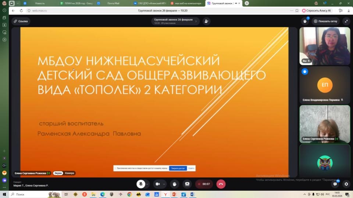Hang up with the red end-call button

point(221,184)
